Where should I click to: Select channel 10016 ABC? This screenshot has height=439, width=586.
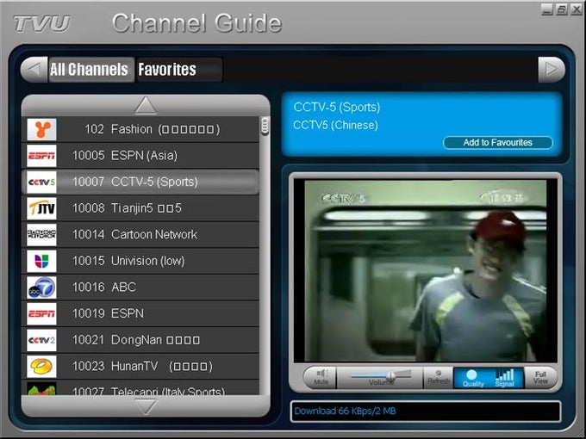pos(140,288)
